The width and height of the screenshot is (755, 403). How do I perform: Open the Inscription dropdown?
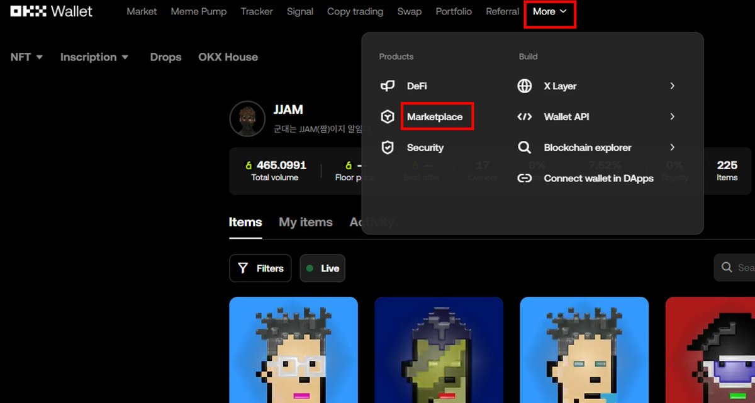coord(94,57)
